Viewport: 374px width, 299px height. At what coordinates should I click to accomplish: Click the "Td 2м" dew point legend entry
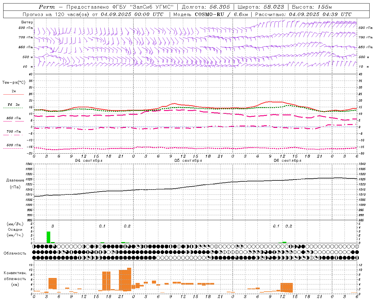14,105
